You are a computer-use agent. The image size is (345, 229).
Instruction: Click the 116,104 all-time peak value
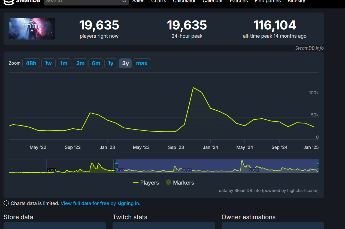pos(275,25)
